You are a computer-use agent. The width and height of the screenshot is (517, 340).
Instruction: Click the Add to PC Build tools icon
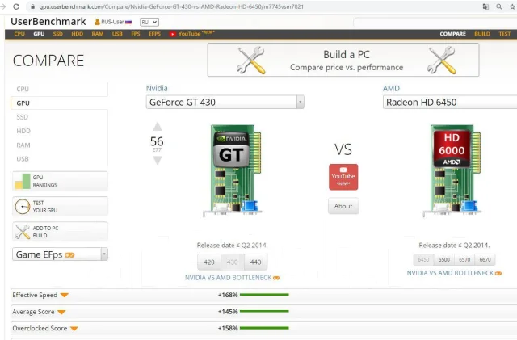coord(22,232)
